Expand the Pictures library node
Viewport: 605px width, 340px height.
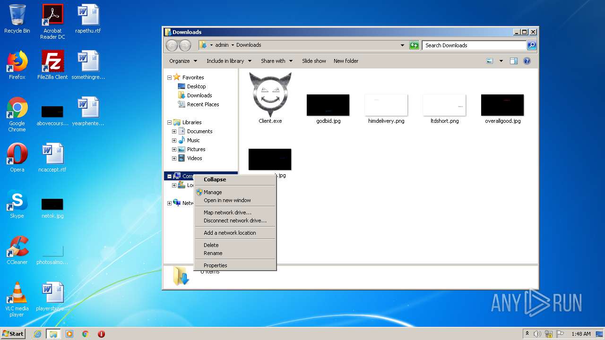(174, 149)
